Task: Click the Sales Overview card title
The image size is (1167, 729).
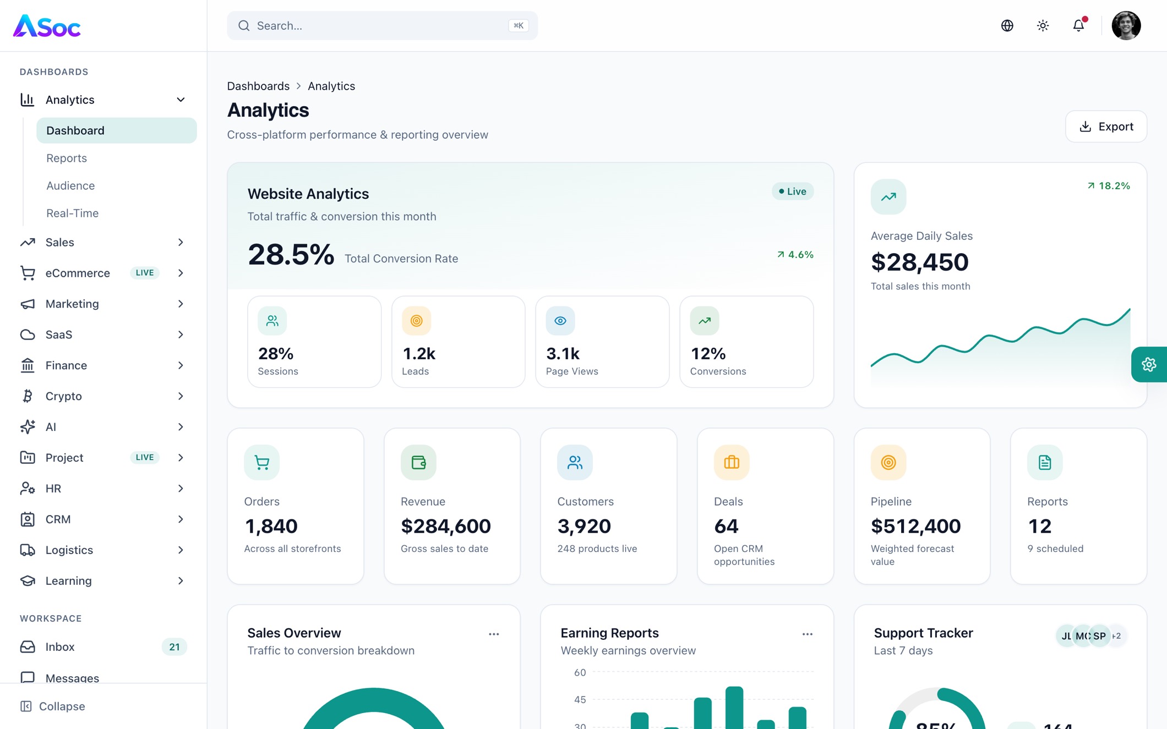Action: (x=294, y=633)
